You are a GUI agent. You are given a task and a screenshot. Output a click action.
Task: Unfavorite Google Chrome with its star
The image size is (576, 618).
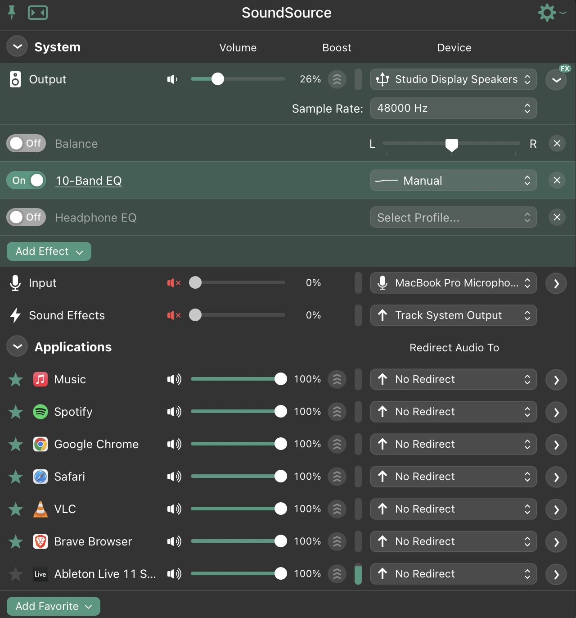16,444
